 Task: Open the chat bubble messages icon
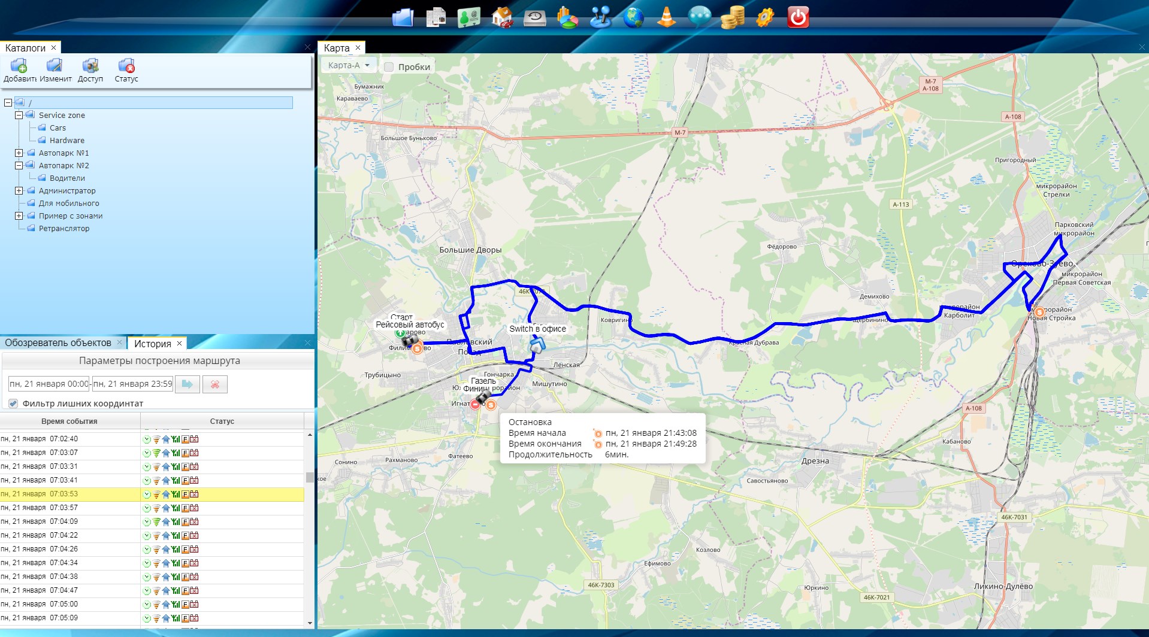pyautogui.click(x=699, y=17)
